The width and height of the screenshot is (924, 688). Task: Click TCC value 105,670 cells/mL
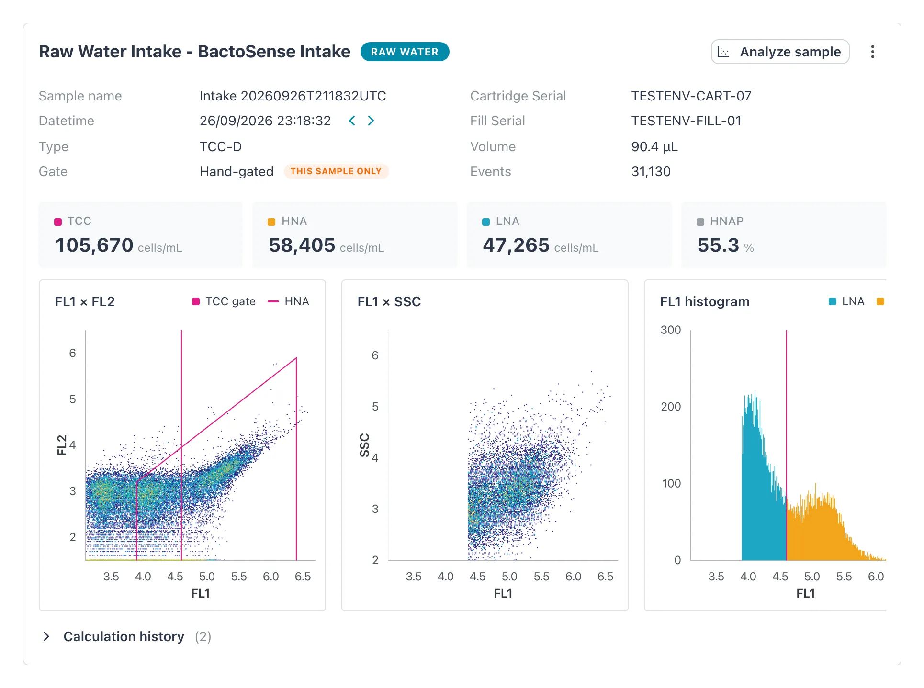[118, 245]
